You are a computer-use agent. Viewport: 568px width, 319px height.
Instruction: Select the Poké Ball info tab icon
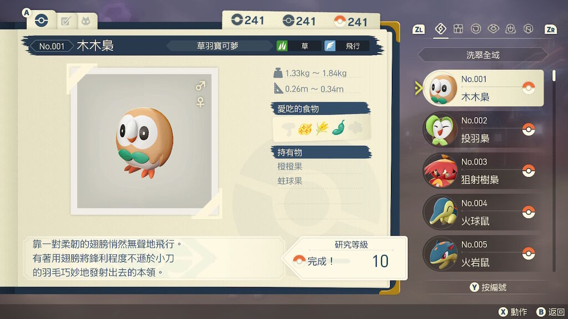point(41,20)
